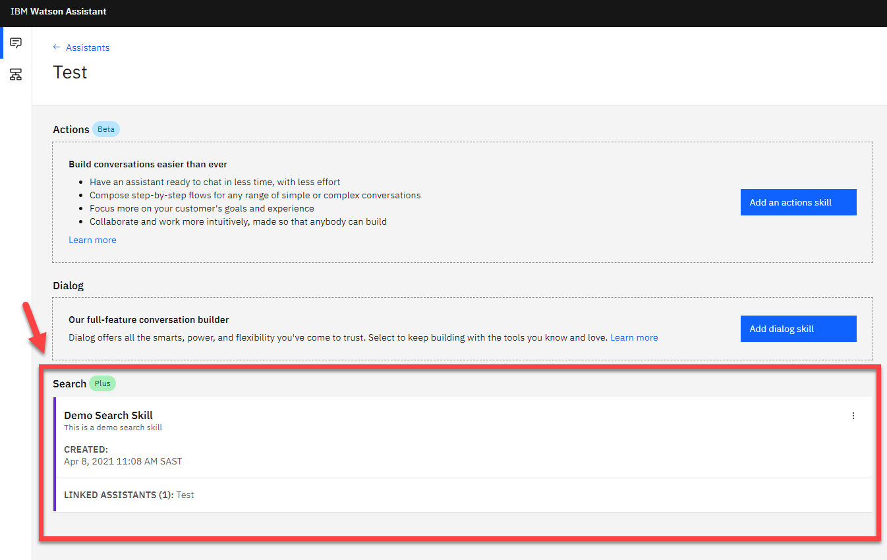Click the IBM Watson Assistant header title

click(58, 11)
